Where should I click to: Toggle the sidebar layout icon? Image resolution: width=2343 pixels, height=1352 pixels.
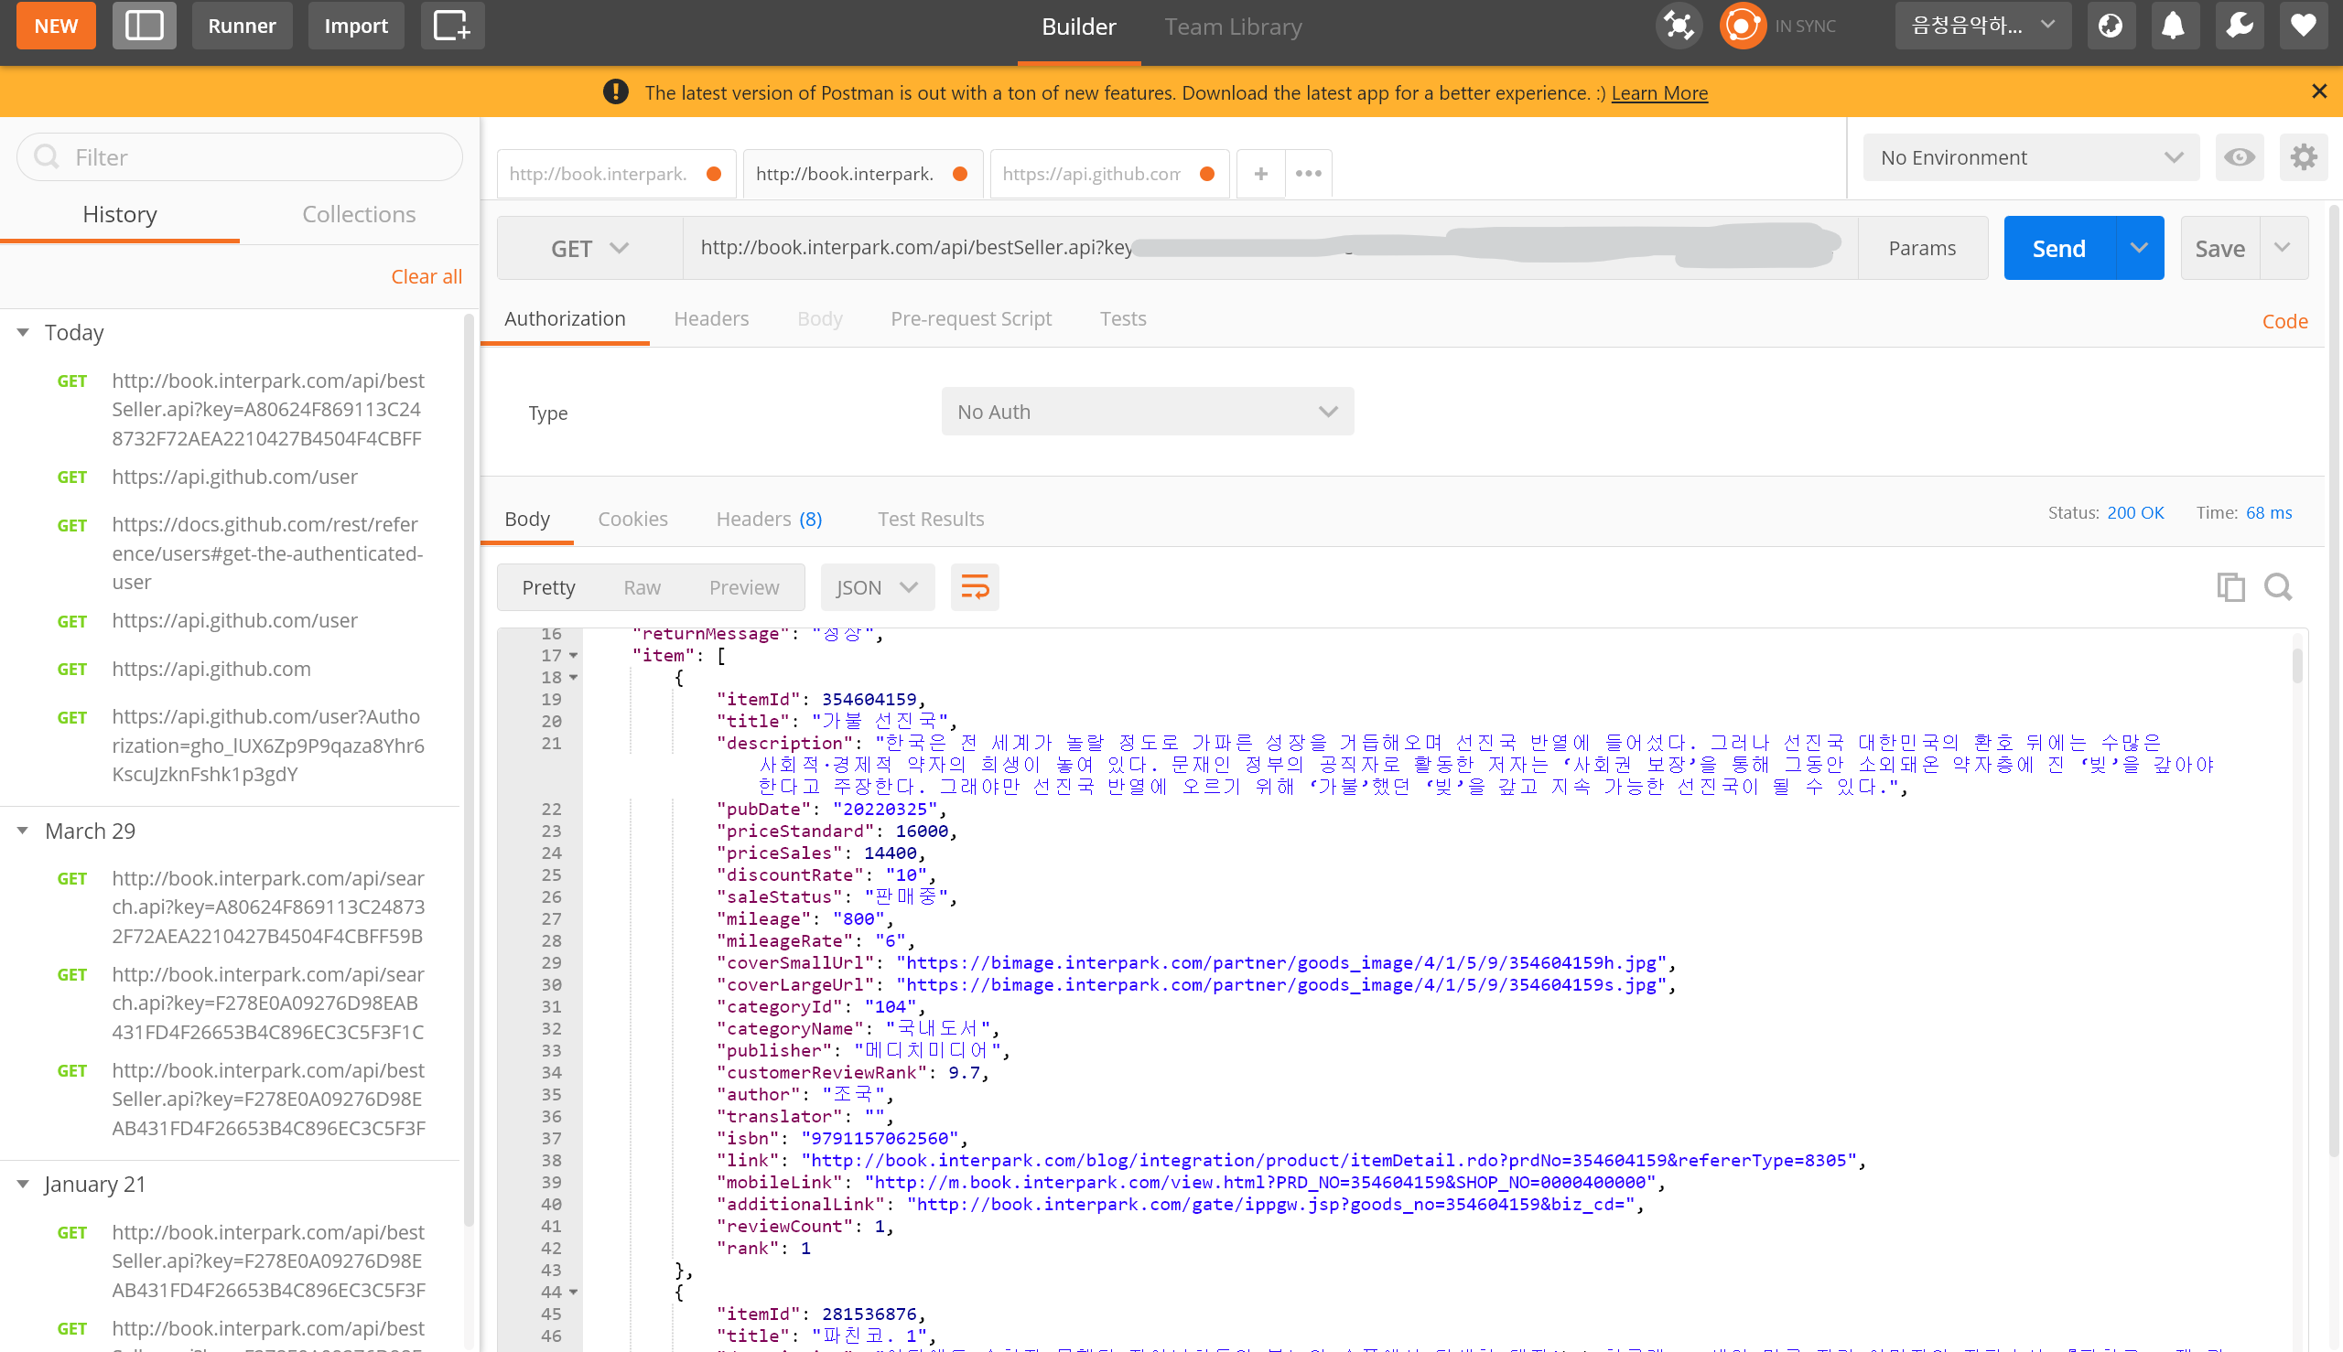click(x=144, y=25)
